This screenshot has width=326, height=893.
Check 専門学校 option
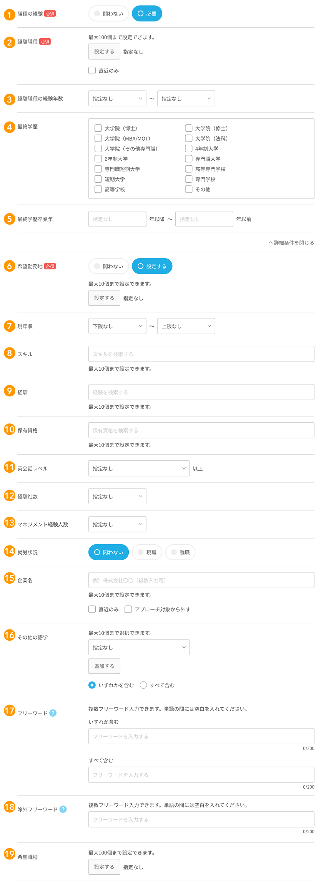[x=188, y=179]
